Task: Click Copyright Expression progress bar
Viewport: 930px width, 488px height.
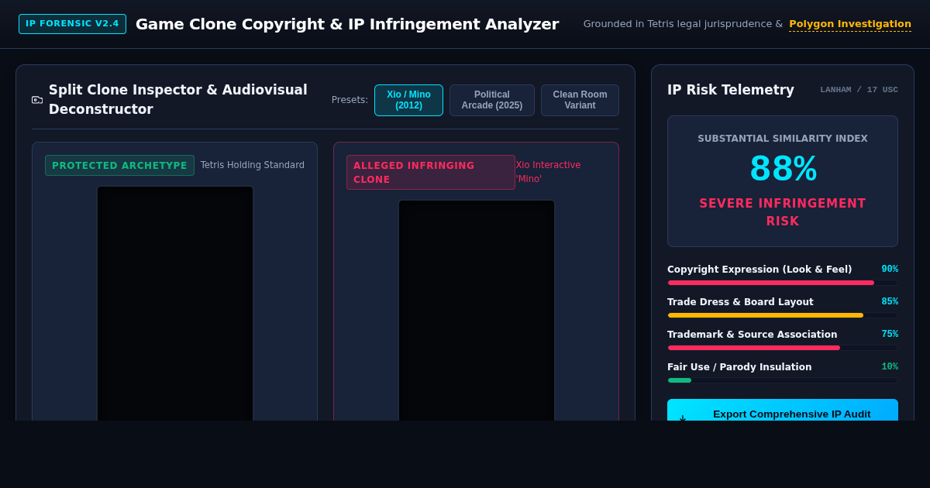Action: tap(783, 283)
